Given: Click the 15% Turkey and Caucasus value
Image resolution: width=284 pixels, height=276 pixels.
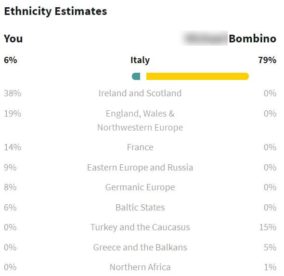Looking at the screenshot, I should (268, 227).
